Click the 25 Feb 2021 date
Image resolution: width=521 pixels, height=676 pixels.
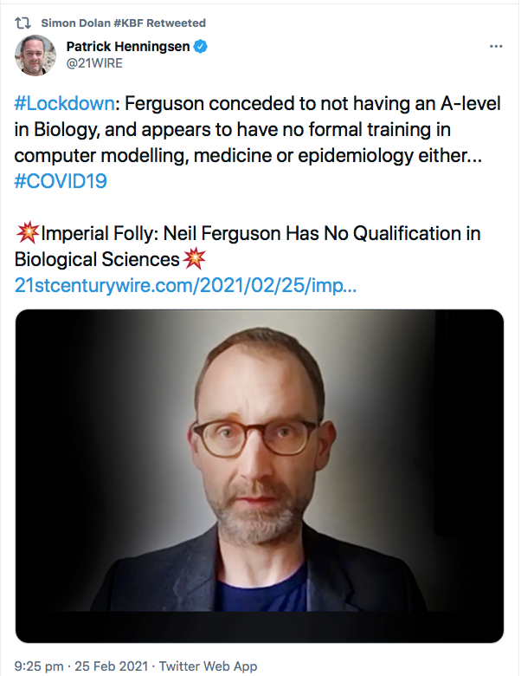pyautogui.click(x=112, y=666)
